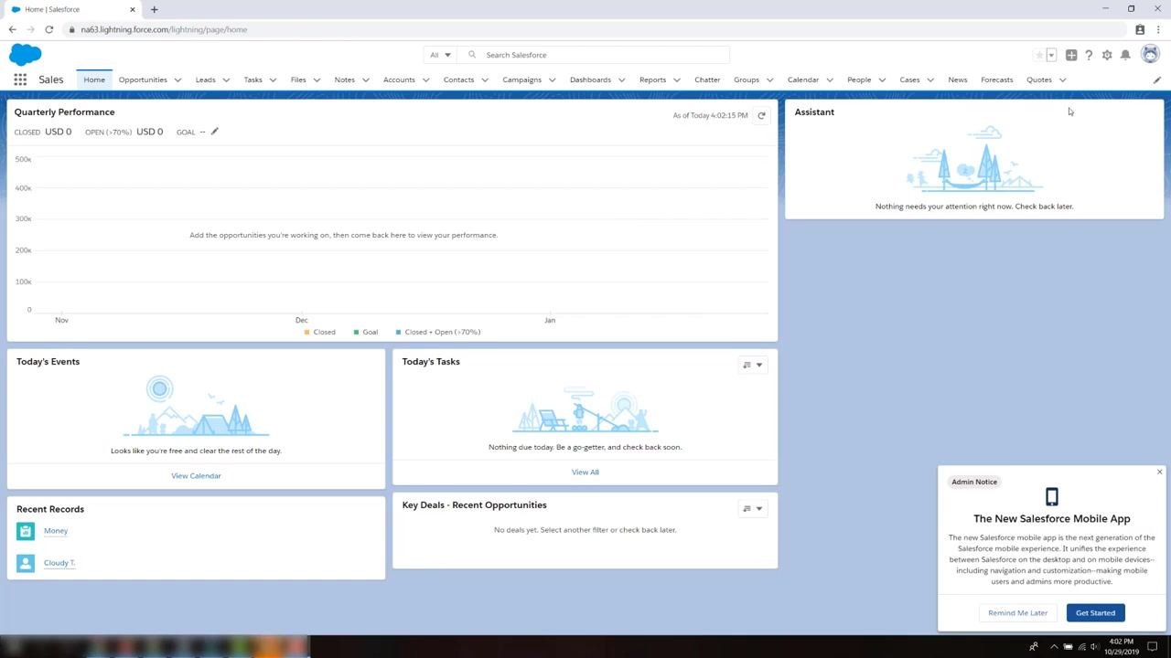Click the browser address bar

pyautogui.click(x=585, y=29)
